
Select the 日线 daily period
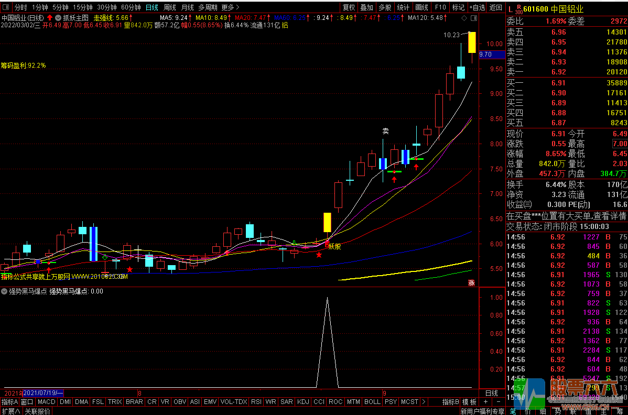coord(152,7)
